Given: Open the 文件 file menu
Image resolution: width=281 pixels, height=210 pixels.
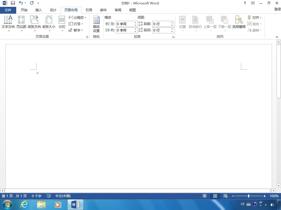Looking at the screenshot, I should [8, 10].
